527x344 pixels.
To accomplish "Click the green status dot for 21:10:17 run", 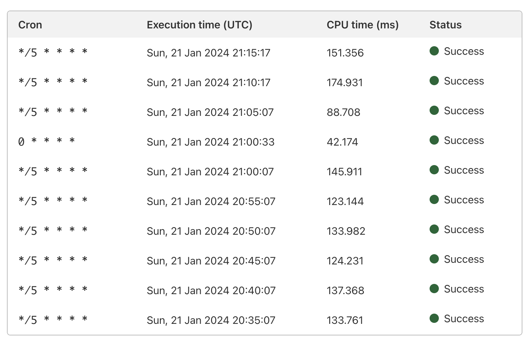I will 434,81.
